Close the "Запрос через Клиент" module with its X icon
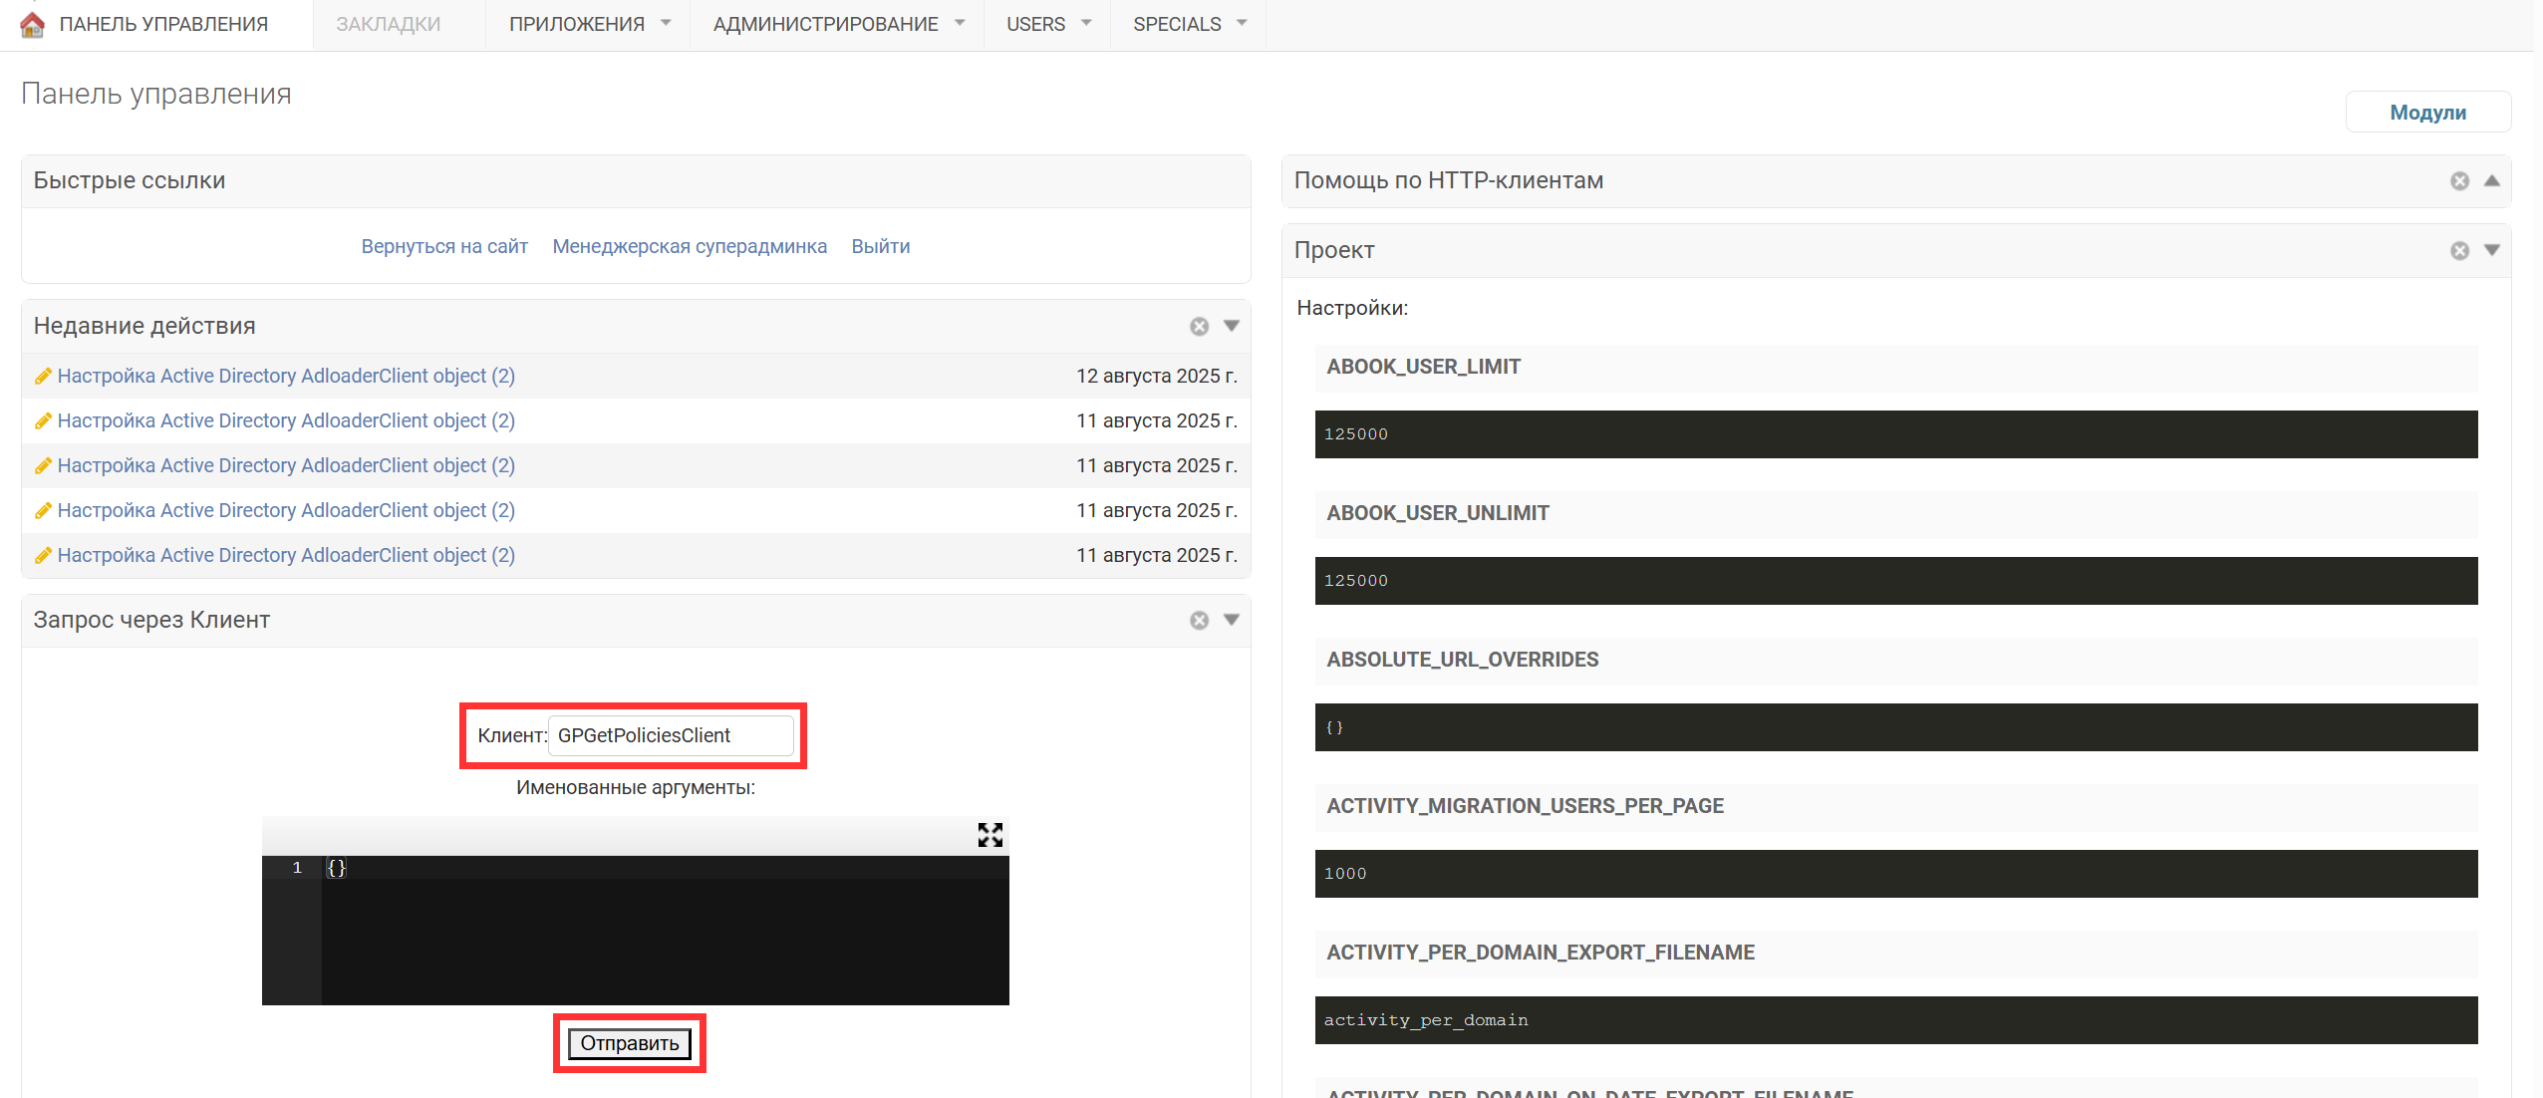Image resolution: width=2543 pixels, height=1098 pixels. (1199, 621)
